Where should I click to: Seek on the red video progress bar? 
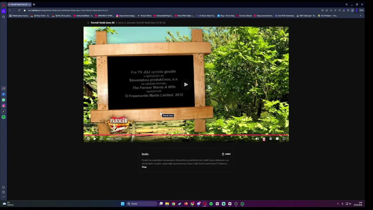(186, 135)
